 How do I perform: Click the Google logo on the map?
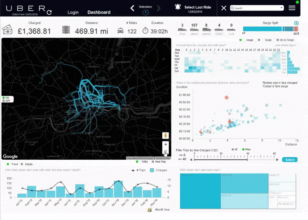pyautogui.click(x=10, y=156)
